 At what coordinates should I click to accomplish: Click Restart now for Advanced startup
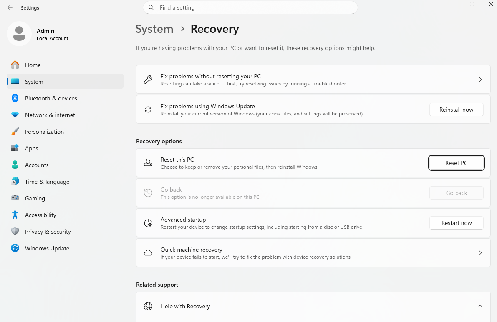(456, 223)
